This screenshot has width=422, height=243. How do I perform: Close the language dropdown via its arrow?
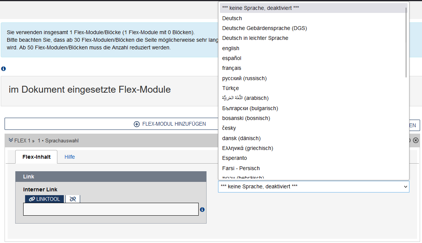[405, 186]
